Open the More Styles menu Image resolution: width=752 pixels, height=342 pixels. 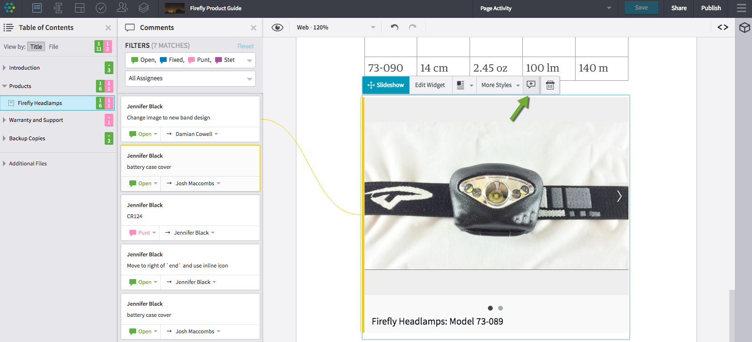(500, 85)
